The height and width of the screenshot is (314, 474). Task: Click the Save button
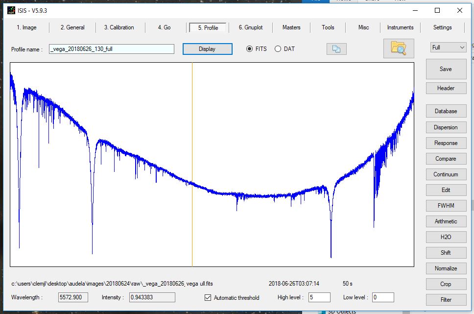click(x=446, y=69)
